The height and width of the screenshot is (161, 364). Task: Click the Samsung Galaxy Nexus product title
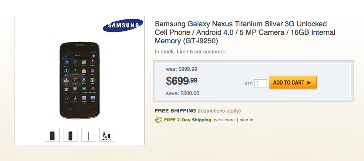tap(245, 32)
